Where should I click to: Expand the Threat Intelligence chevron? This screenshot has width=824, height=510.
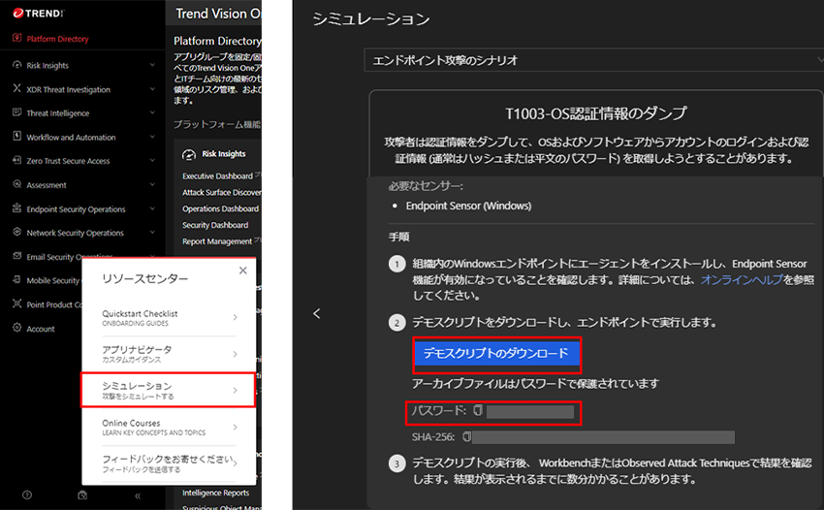152,112
